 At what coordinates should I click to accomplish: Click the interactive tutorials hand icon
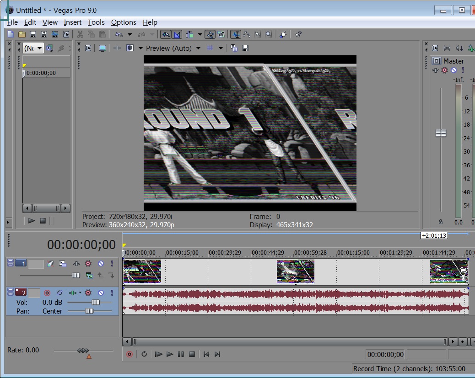283,34
